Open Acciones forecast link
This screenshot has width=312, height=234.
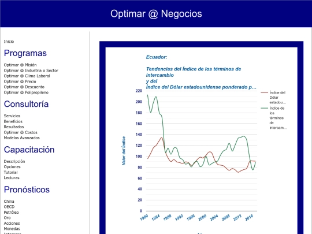pos(12,223)
